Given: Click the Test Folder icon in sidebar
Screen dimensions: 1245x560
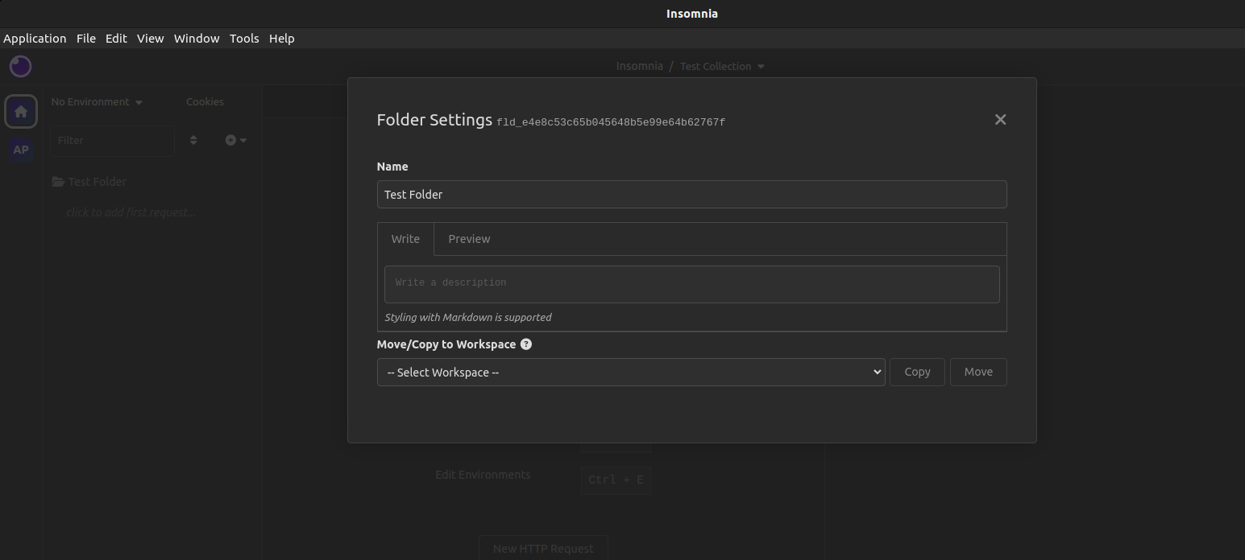Looking at the screenshot, I should pos(58,182).
